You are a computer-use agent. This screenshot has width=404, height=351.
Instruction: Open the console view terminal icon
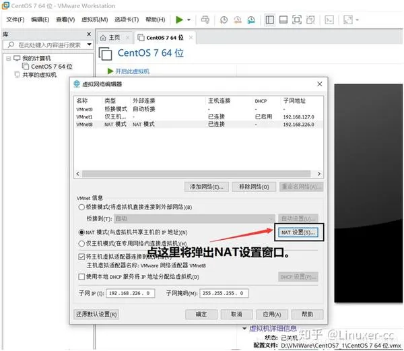pyautogui.click(x=330, y=20)
